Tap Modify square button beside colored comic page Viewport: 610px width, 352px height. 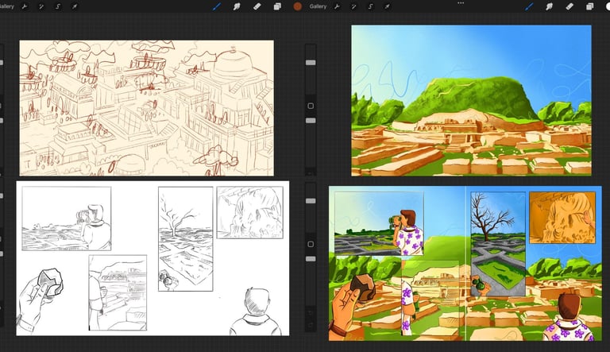point(311,244)
